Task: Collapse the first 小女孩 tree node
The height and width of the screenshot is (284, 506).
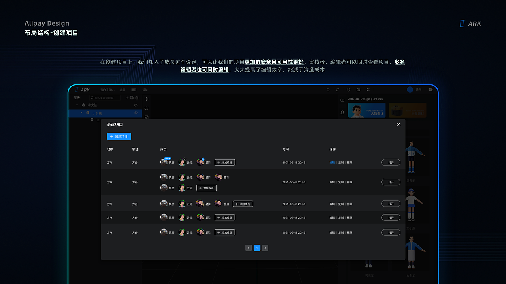Action: [x=77, y=105]
